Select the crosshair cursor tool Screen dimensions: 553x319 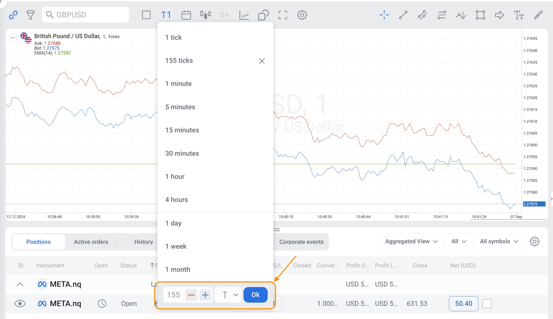point(384,15)
